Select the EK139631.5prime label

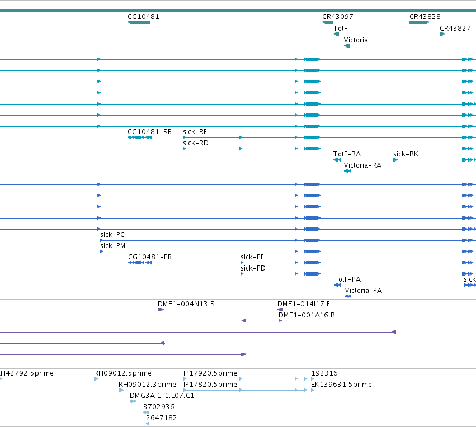[342, 385]
